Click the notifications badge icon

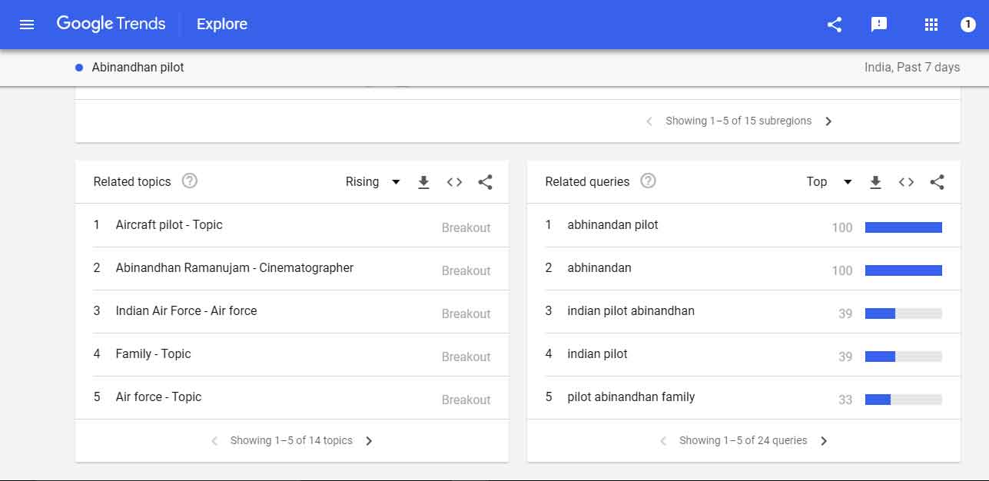click(x=968, y=25)
